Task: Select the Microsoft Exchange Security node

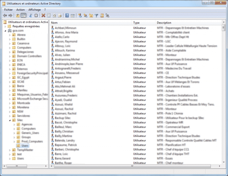Action: pos(32,99)
